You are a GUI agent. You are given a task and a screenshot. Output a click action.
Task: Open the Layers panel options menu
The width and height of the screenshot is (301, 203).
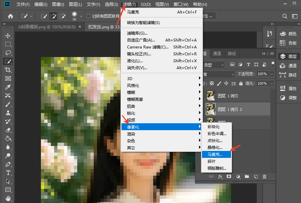272,54
